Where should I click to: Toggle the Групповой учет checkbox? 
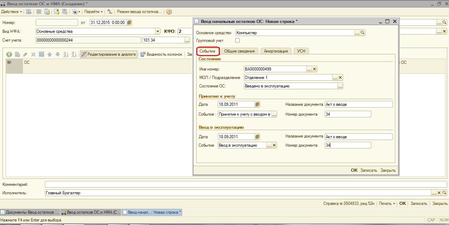click(x=237, y=41)
